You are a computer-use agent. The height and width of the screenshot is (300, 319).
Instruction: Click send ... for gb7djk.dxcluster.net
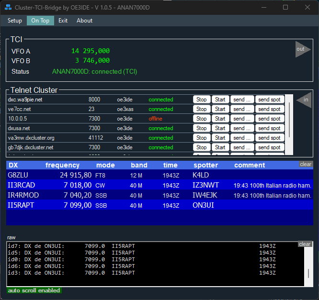[x=242, y=147]
